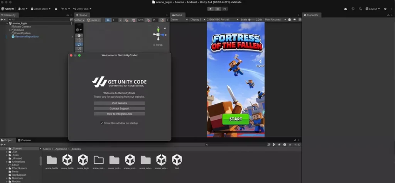Open the Undo History icon
The image size is (395, 183).
pyautogui.click(x=353, y=9)
